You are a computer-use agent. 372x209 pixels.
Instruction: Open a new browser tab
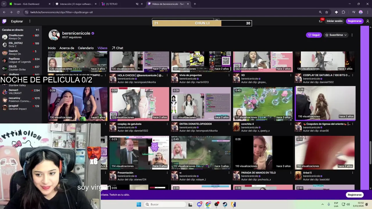pos(195,4)
